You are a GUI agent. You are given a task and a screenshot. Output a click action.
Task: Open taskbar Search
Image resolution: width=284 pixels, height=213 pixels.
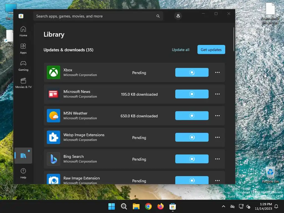124,206
